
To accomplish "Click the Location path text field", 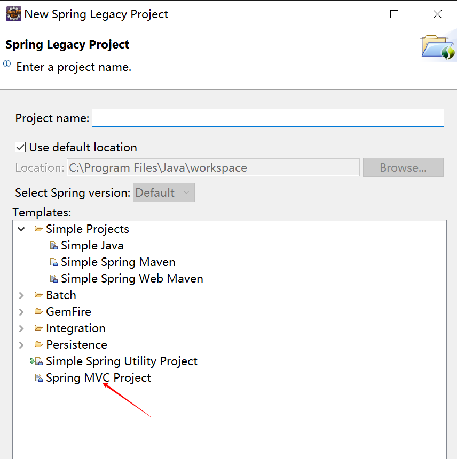I will tap(213, 167).
